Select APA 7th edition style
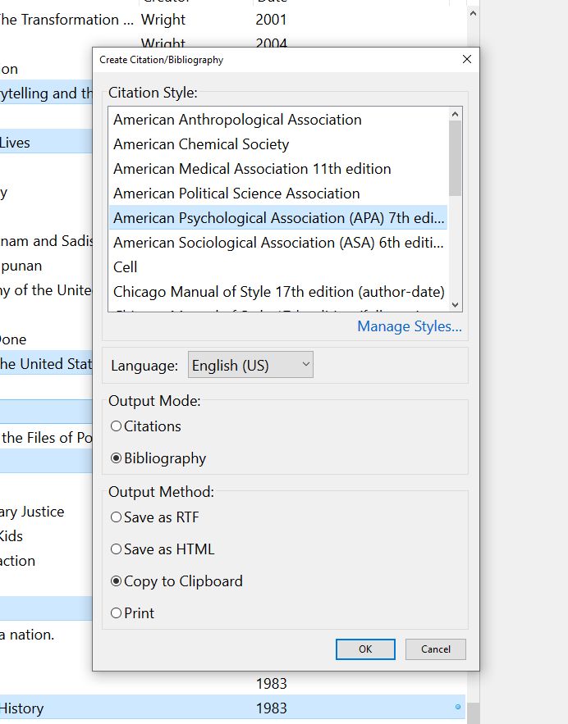This screenshot has width=568, height=724. [x=278, y=218]
